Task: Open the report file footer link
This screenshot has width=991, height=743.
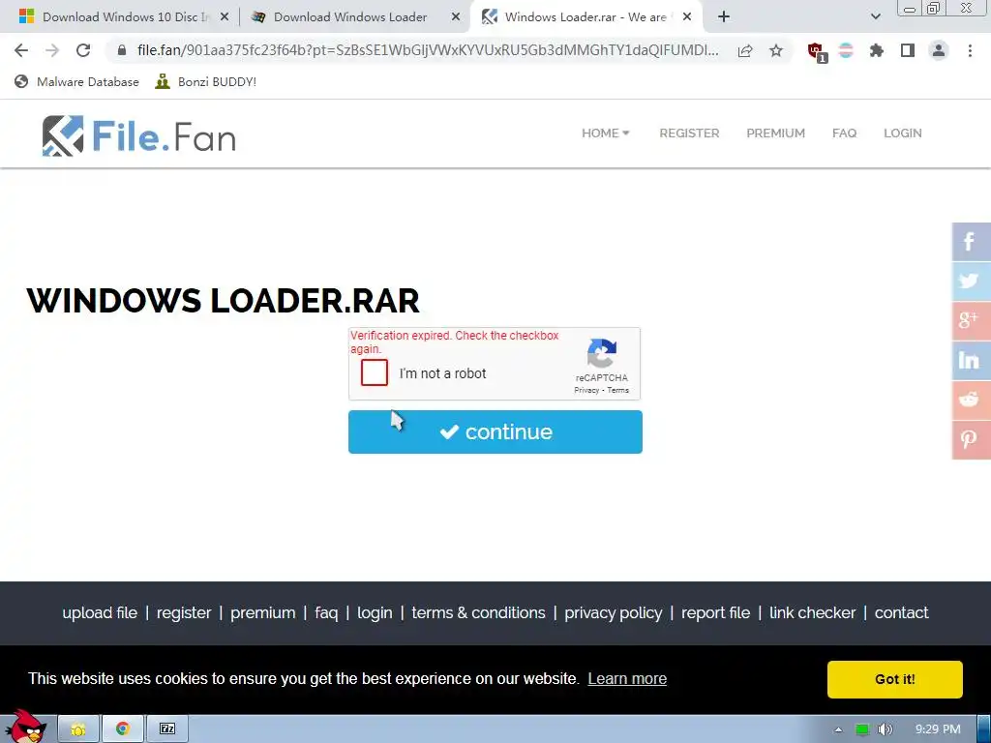Action: [x=715, y=612]
